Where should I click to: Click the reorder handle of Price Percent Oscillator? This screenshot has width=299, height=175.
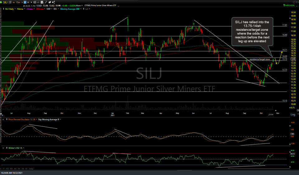coord(7,120)
